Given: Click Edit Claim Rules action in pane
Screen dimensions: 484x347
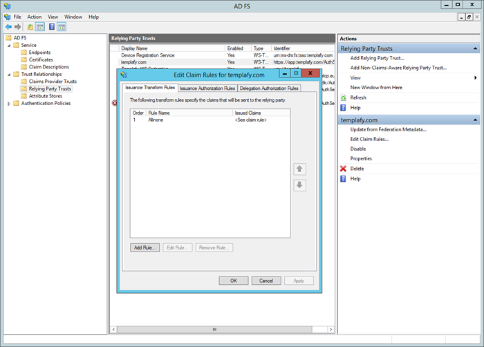Looking at the screenshot, I should [369, 139].
